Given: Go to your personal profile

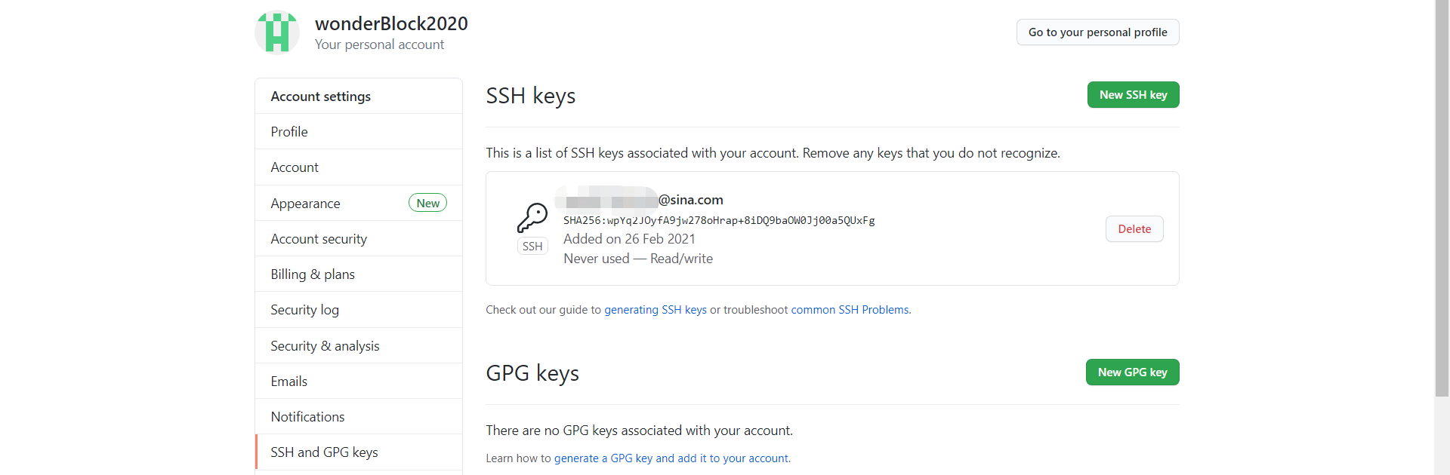Looking at the screenshot, I should click(x=1097, y=32).
